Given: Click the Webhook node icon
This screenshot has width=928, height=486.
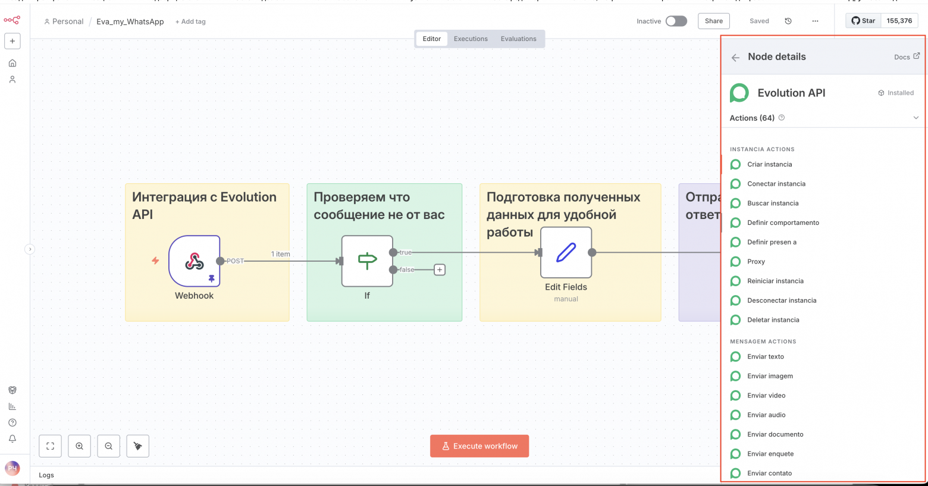Looking at the screenshot, I should [194, 261].
